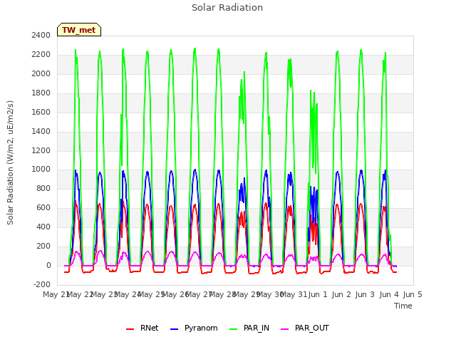Image resolution: width=456 pixels, height=342 pixels.
Task: Click the May 31 x-axis tick label
Action: coord(294,295)
